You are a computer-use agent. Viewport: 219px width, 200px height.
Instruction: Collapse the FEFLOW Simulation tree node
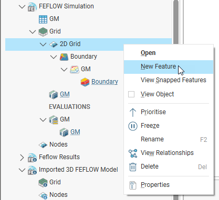pos(22,7)
